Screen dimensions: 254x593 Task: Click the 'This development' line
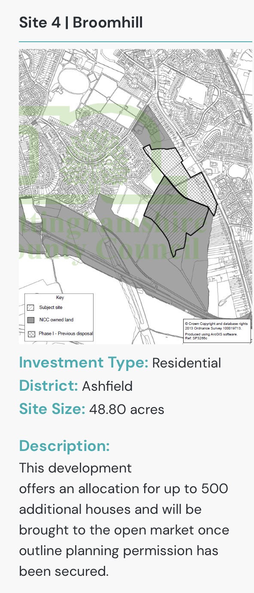(76, 468)
